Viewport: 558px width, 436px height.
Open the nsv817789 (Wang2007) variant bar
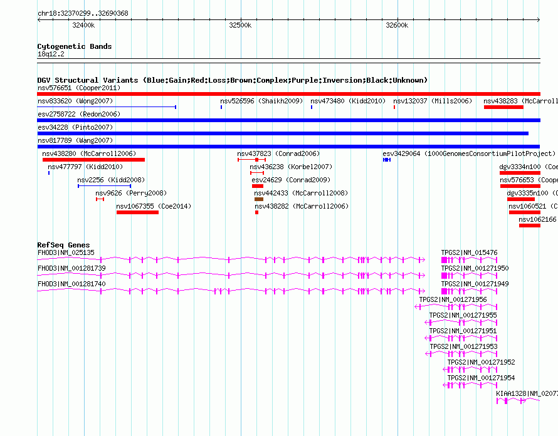click(288, 147)
